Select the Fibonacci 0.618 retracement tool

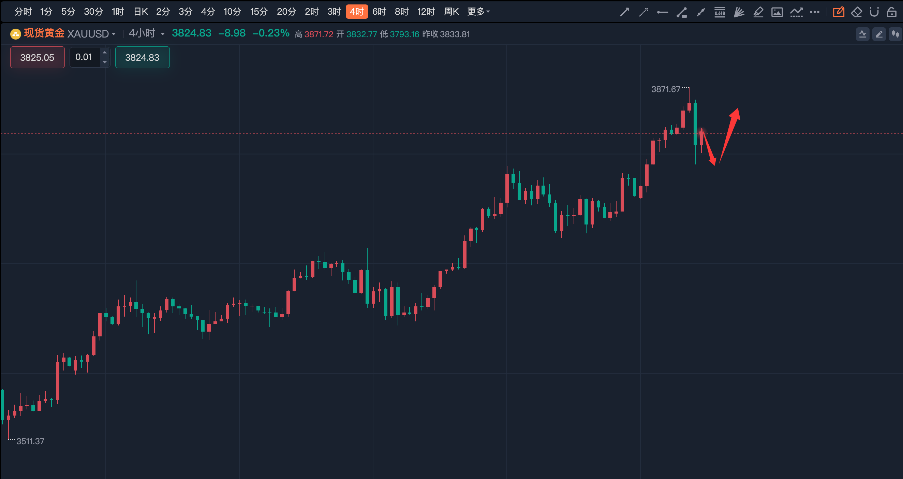[x=720, y=12]
